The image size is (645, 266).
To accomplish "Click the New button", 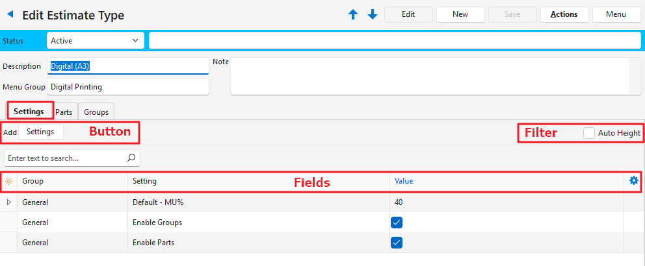I will point(460,14).
